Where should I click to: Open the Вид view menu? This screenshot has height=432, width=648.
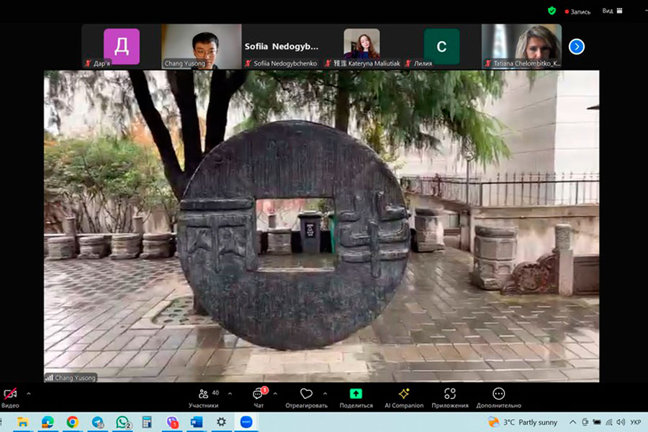[608, 11]
